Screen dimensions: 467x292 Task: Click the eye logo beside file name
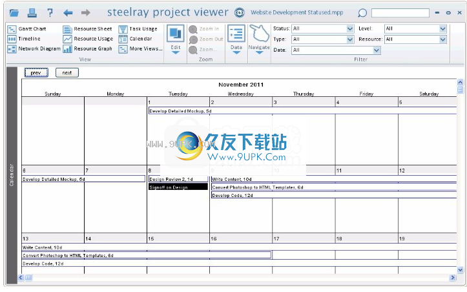[240, 12]
